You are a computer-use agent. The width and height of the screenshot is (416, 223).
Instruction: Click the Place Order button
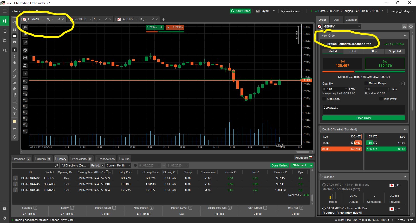(x=363, y=118)
